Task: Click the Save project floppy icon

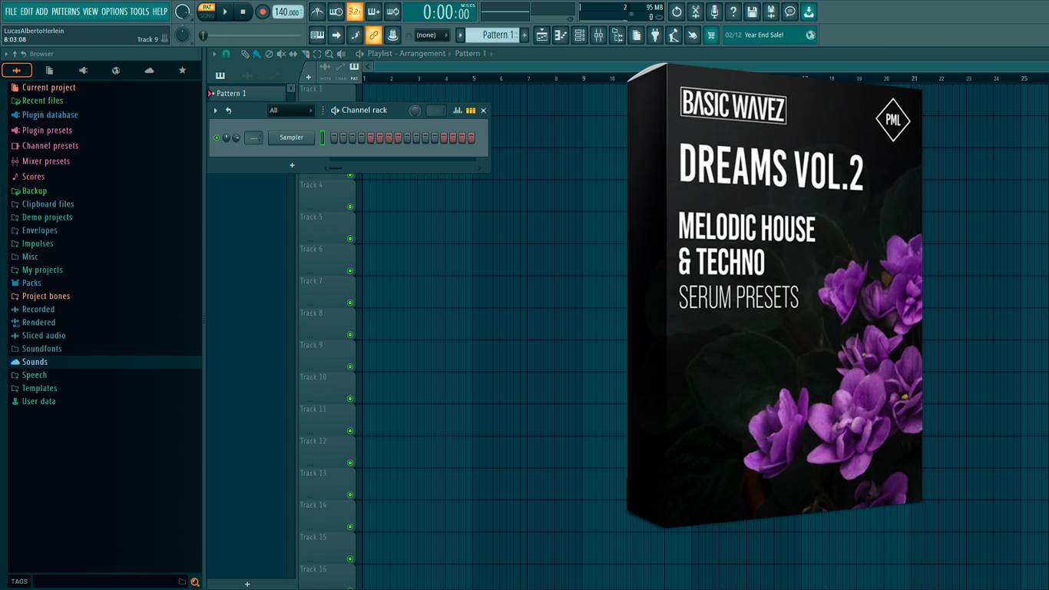Action: point(752,12)
